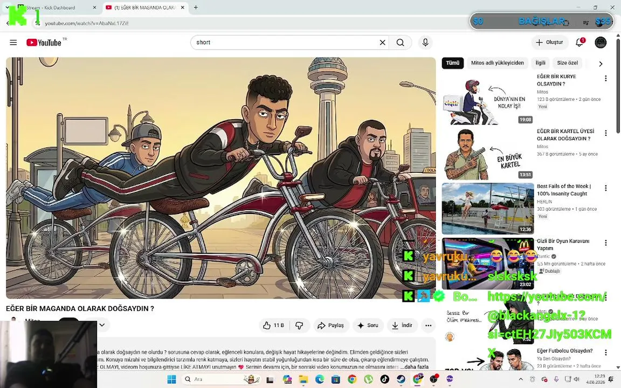Click the Oluştur create button
This screenshot has height=388, width=621.
(549, 43)
